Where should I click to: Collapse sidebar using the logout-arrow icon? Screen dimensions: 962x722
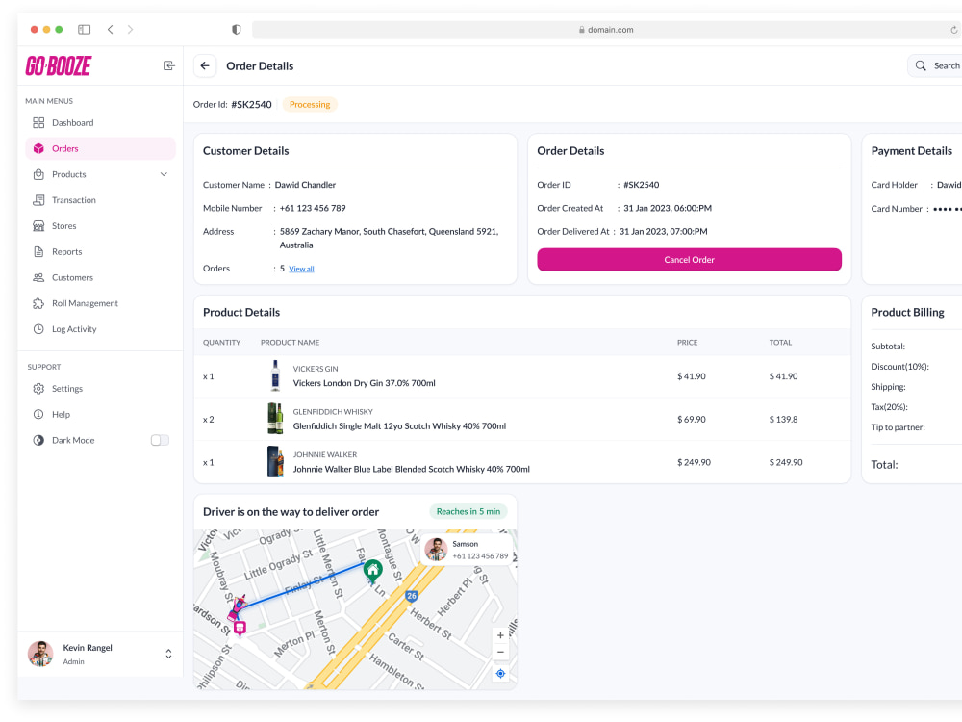point(168,65)
